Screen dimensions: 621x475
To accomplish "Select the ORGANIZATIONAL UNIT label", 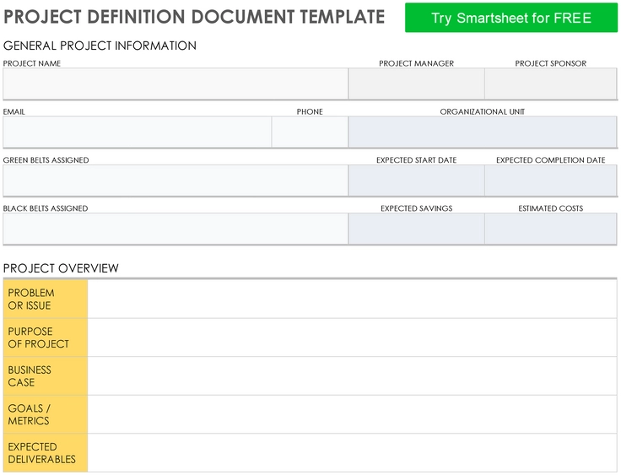I will 483,111.
